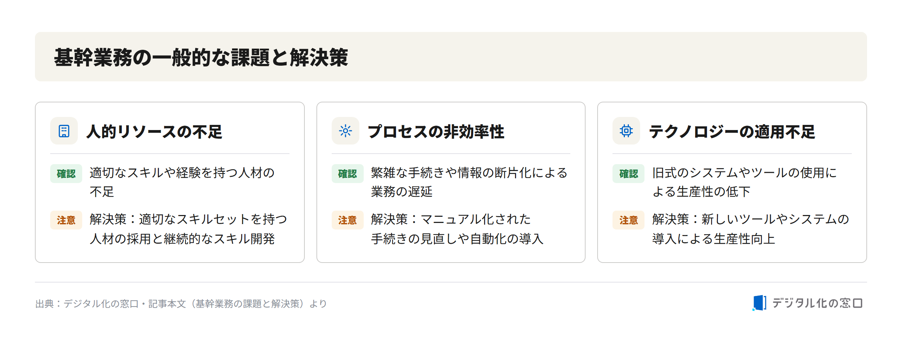Select text 繁雑な手続きや情報の断片化による業務の遅延

(x=469, y=182)
